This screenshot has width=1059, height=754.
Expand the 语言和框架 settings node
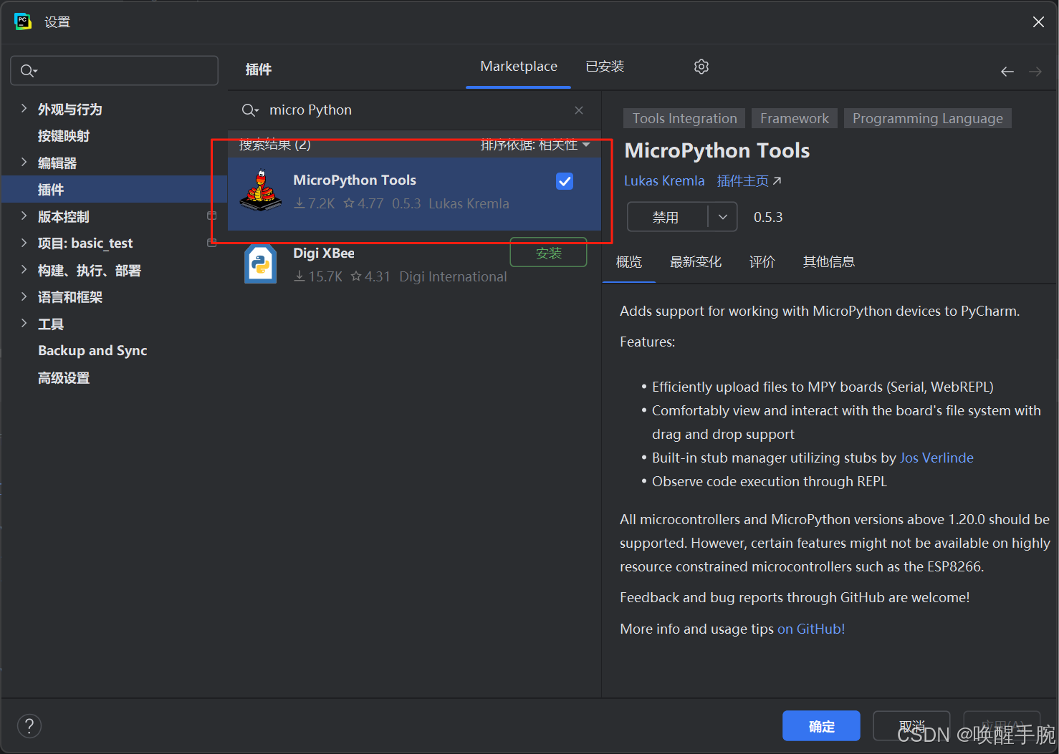click(24, 296)
